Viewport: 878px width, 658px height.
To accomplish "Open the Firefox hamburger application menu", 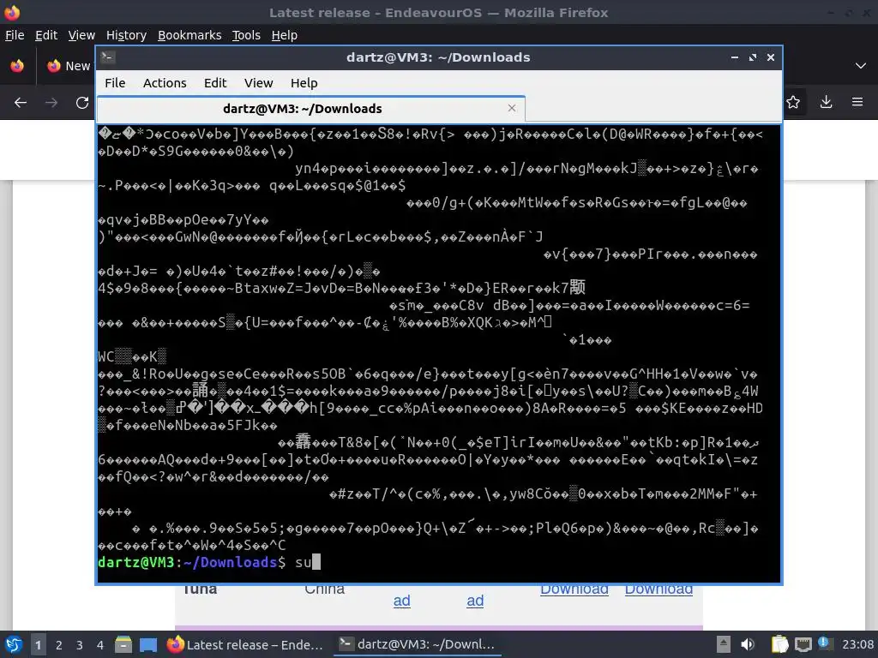I will (857, 102).
